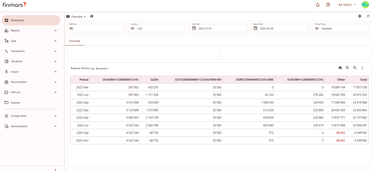Click the notifications bell icon
The height and width of the screenshot is (171, 372).
pyautogui.click(x=318, y=5)
